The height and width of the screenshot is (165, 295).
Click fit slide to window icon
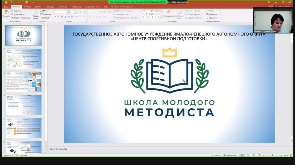(x=291, y=155)
